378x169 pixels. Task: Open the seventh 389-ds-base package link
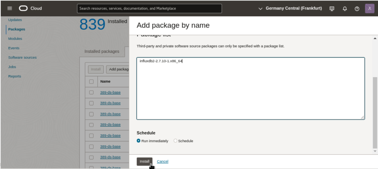point(110,157)
